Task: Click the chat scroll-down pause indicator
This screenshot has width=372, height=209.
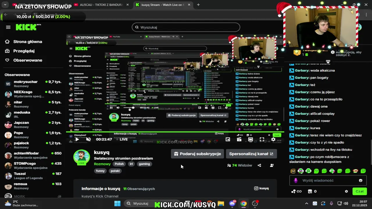Action: click(328, 62)
